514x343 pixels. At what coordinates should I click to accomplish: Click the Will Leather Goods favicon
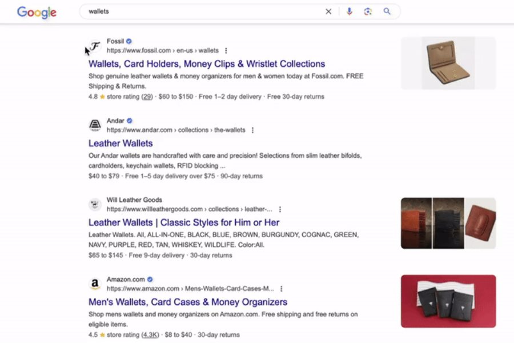pos(94,204)
